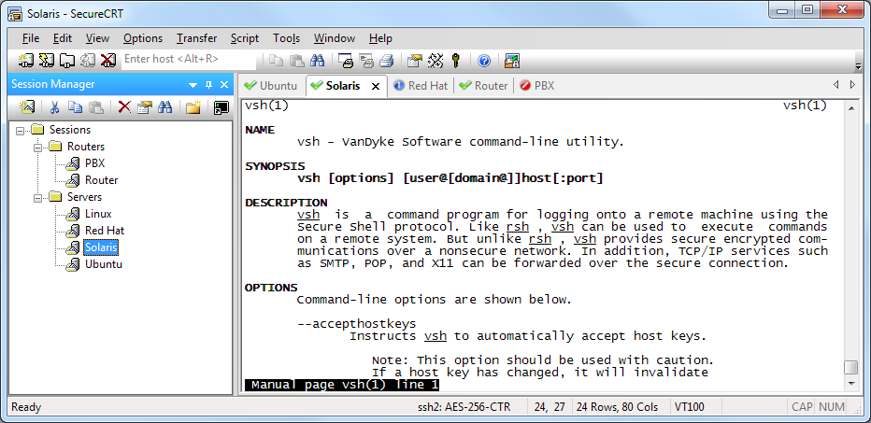Select the Linux session in the tree

pyautogui.click(x=98, y=214)
